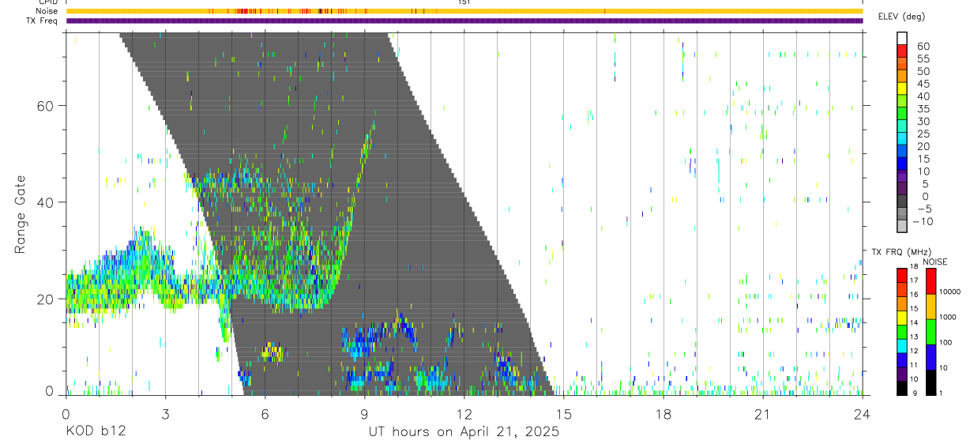Pick the red top segment of the NOISE colorbar

pos(931,281)
